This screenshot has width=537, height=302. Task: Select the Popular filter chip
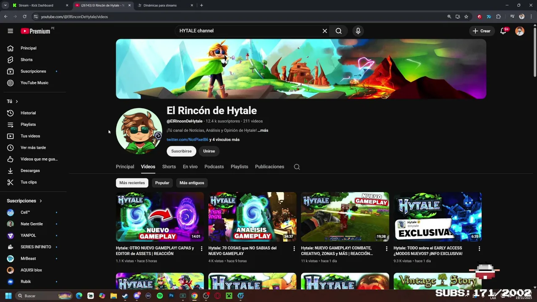click(162, 183)
